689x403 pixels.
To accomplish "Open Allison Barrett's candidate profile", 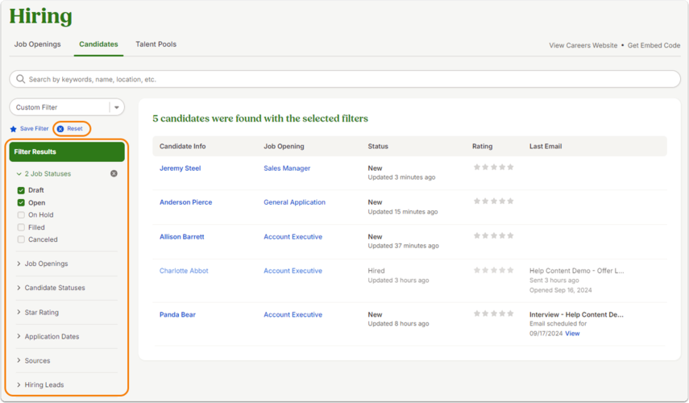I will (x=182, y=237).
